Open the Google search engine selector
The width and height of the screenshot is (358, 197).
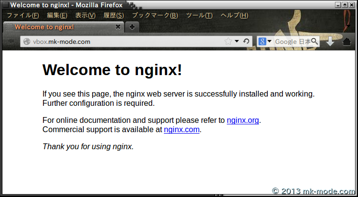point(265,41)
